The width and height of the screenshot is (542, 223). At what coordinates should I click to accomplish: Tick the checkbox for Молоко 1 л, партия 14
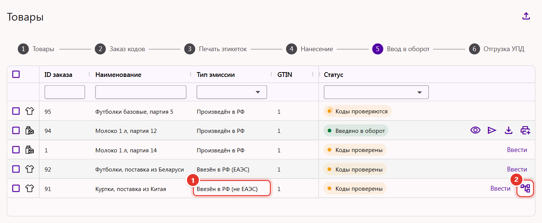pos(16,150)
